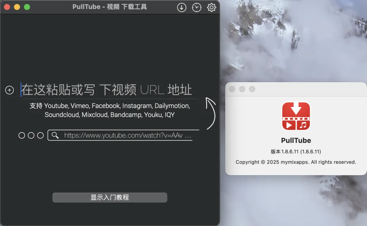This screenshot has width=367, height=226.
Task: Open the settings gear icon
Action: 211,7
